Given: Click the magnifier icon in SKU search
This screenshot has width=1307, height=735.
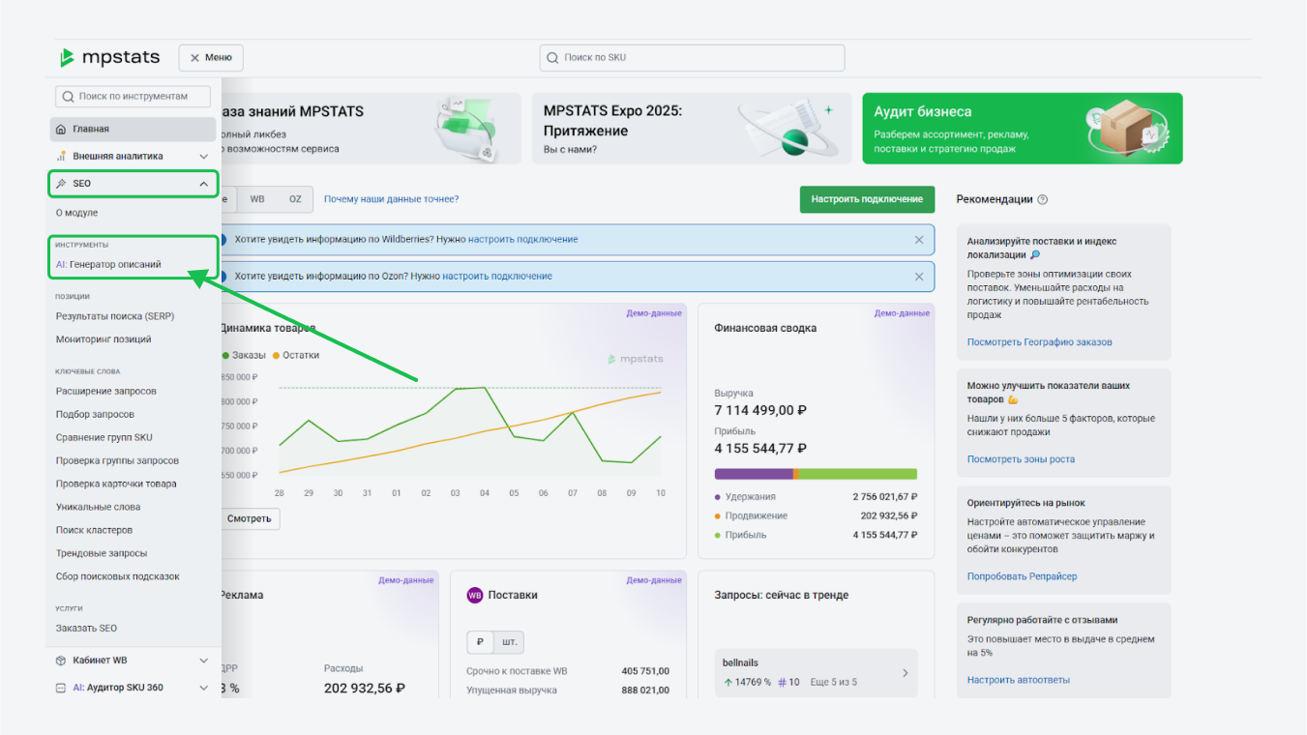Looking at the screenshot, I should [552, 58].
